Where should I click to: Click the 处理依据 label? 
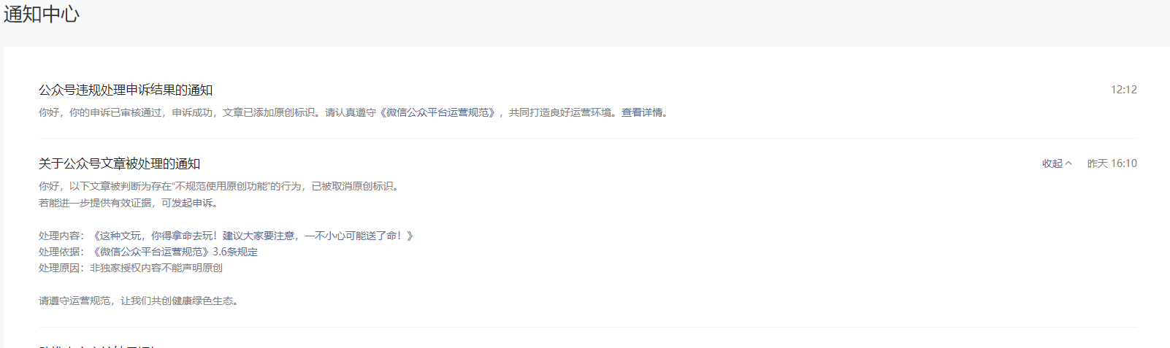61,252
